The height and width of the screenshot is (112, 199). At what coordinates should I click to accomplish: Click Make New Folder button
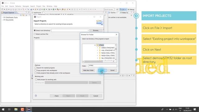(88, 70)
